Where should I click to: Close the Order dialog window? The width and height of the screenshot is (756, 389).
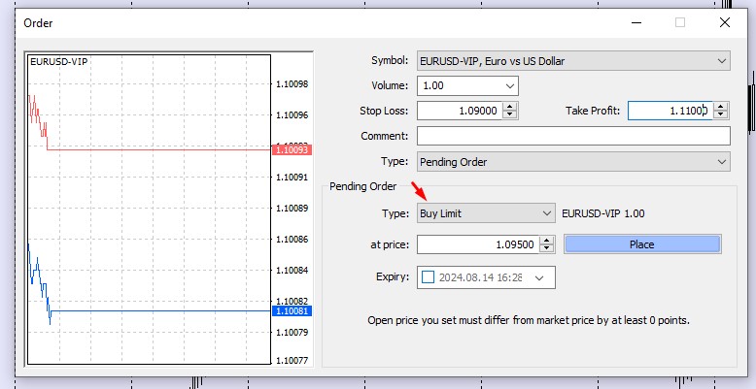pos(724,21)
